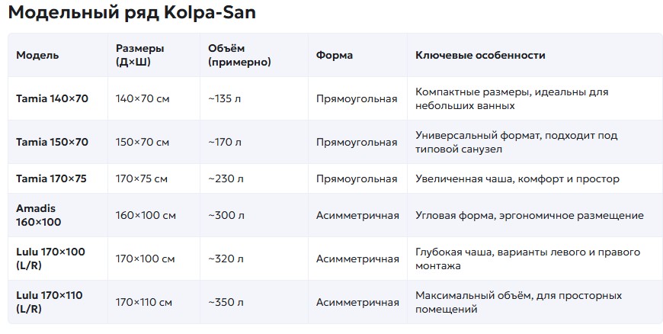Select the Tamia 170×75 model name
663x334 pixels.
pos(51,179)
